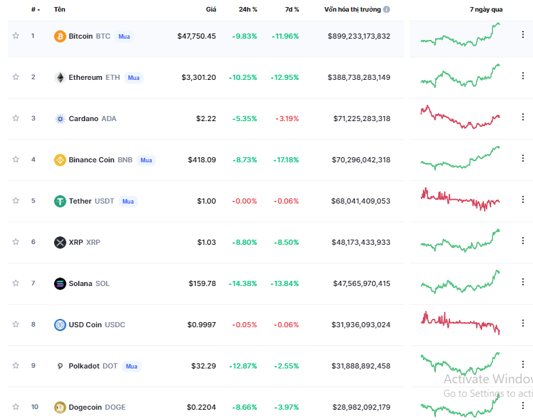The width and height of the screenshot is (533, 420).
Task: Open Cardano's red 7-day sparkline chart
Action: (x=460, y=117)
